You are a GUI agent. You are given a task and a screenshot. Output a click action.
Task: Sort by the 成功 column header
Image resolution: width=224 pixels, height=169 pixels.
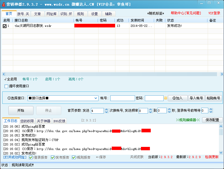tap(122, 20)
